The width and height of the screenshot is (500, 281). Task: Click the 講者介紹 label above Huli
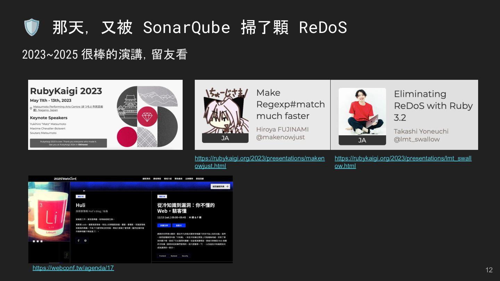81,196
